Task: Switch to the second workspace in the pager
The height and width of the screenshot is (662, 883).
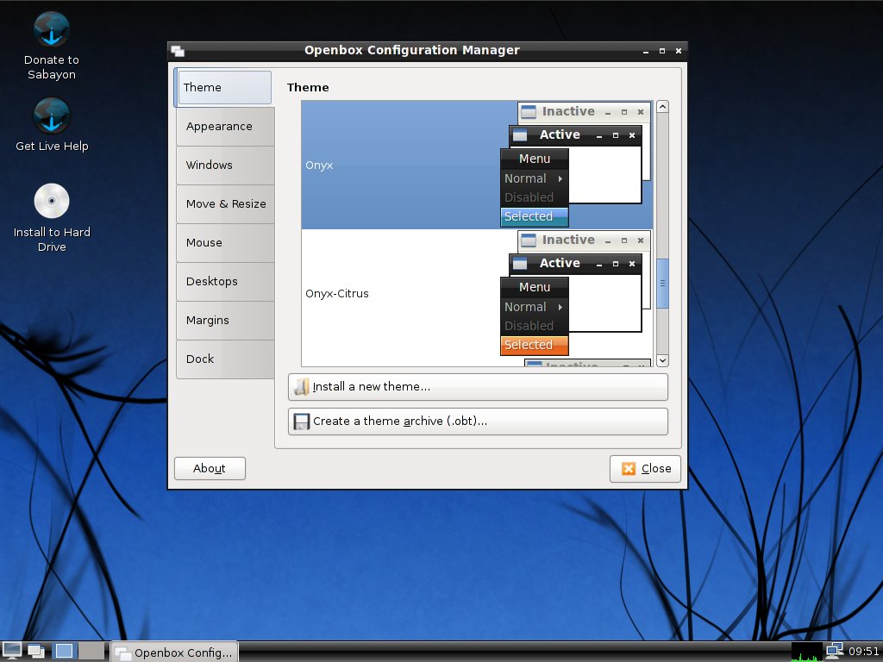Action: coord(91,651)
